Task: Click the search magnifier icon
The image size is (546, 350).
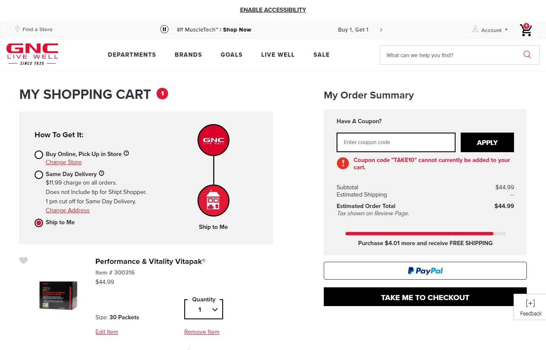Action: coord(527,55)
